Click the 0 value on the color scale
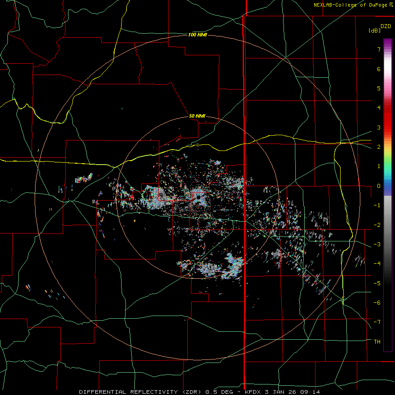The image size is (395, 395). point(379,186)
